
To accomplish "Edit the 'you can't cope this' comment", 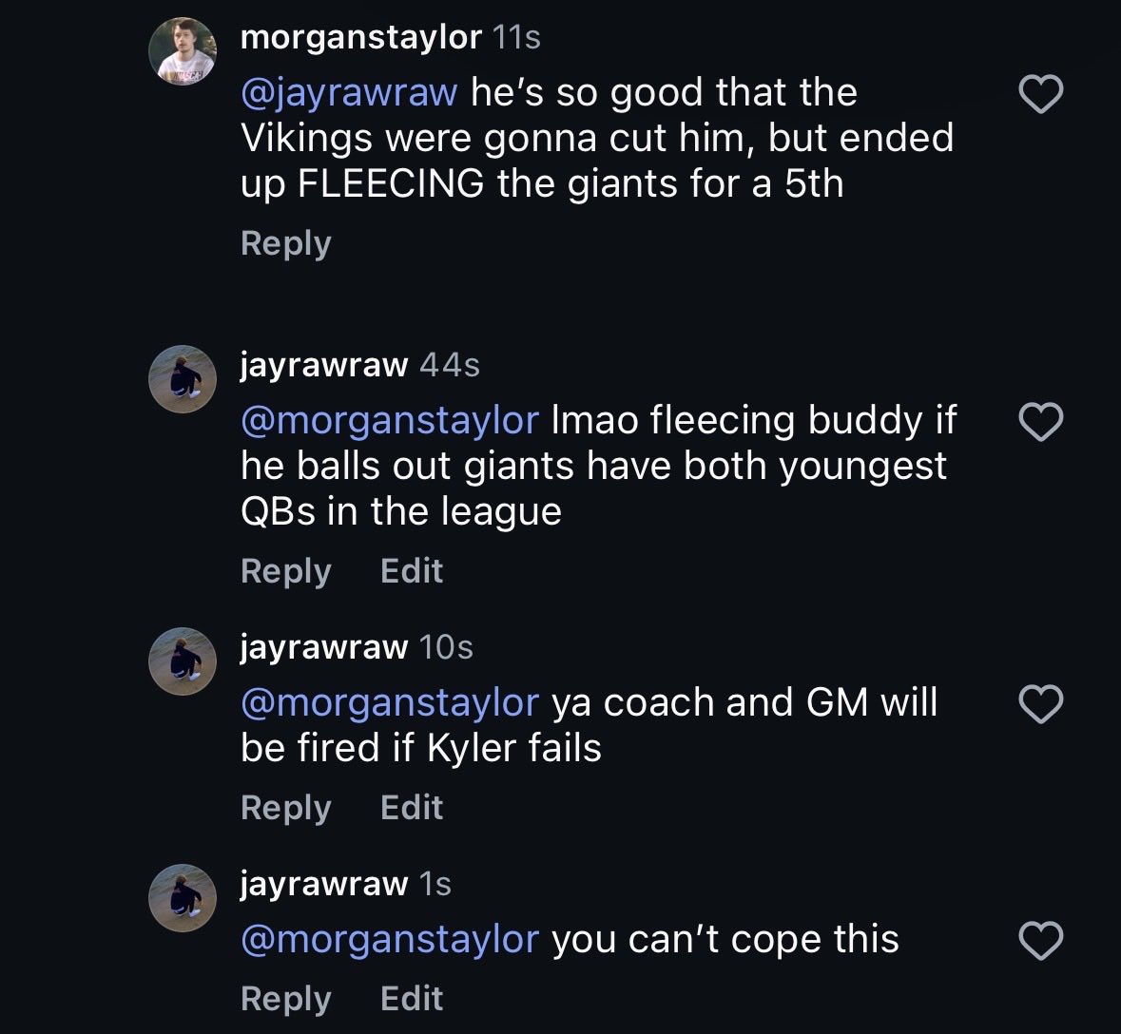I will tap(412, 998).
